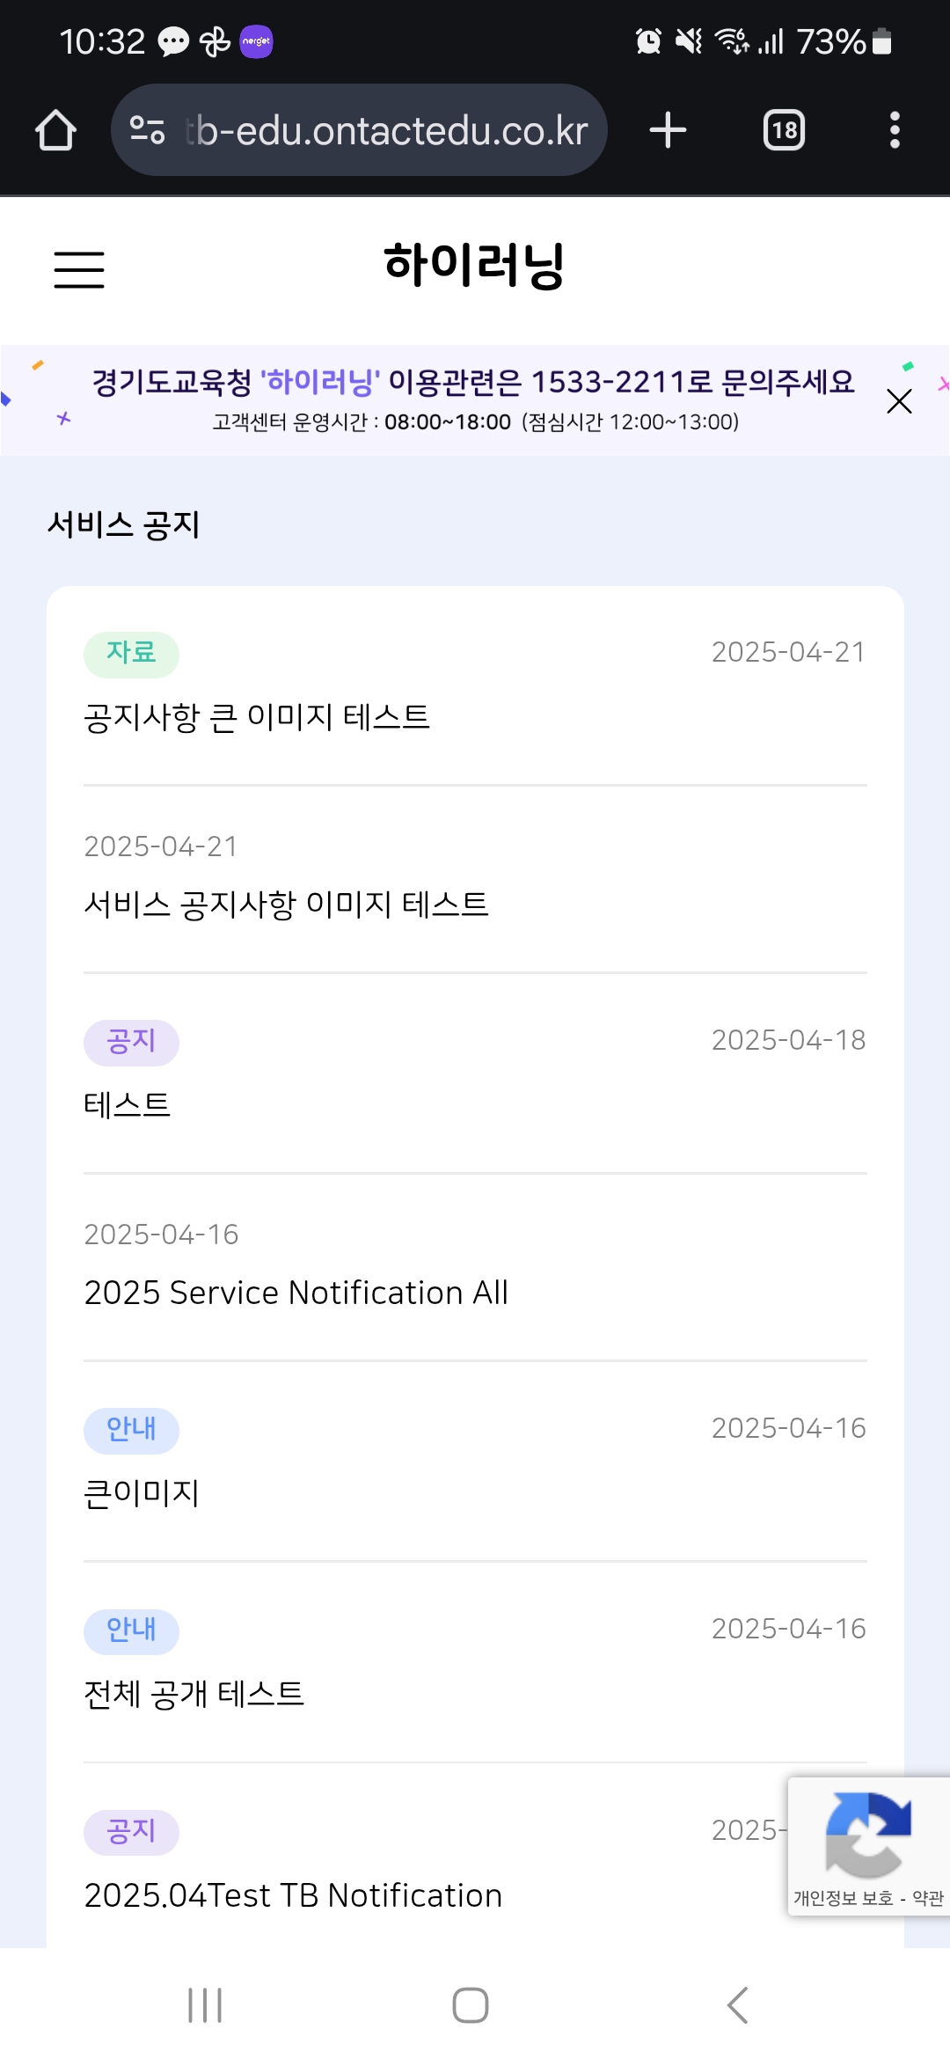The image size is (950, 2059).
Task: Open a new tab with plus icon
Action: click(668, 130)
